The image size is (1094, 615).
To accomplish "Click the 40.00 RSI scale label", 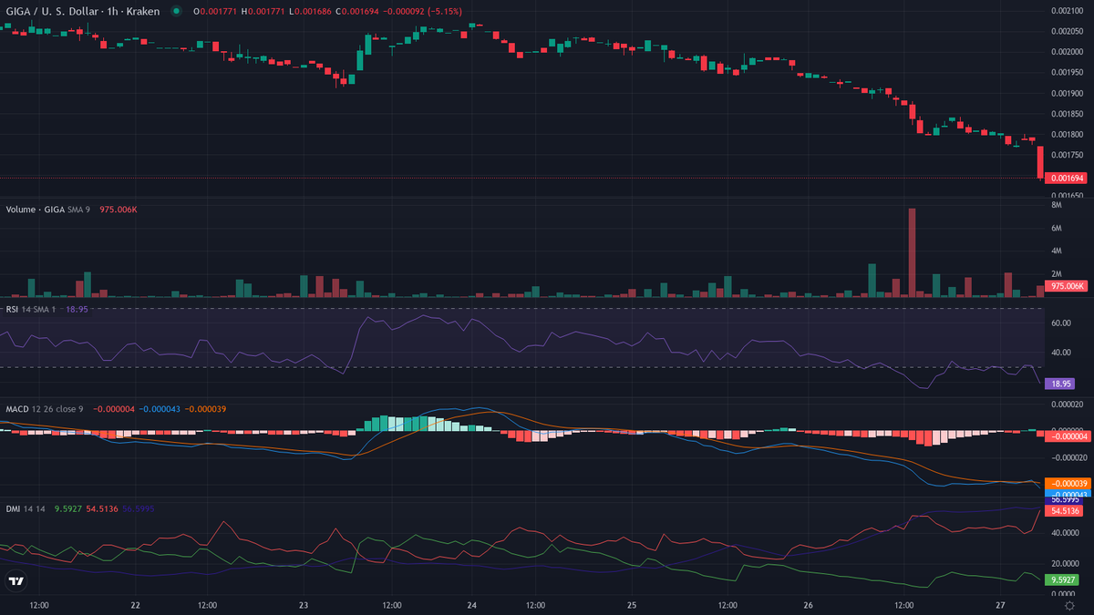I will 1059,353.
